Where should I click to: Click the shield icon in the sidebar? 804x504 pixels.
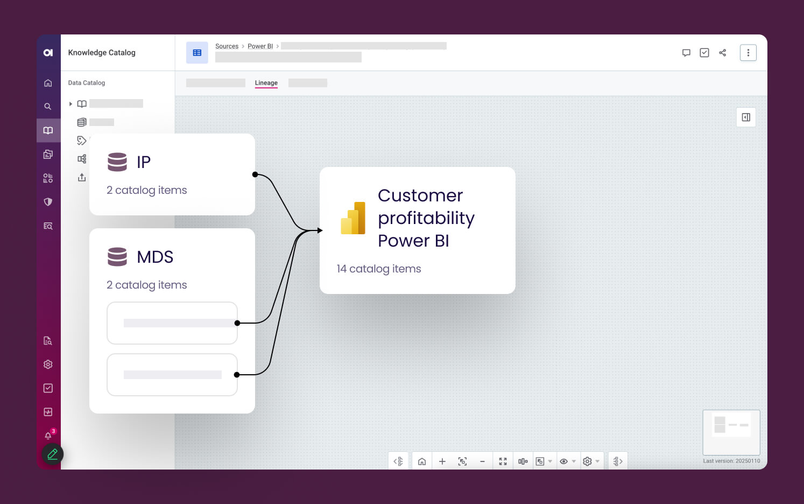(48, 202)
